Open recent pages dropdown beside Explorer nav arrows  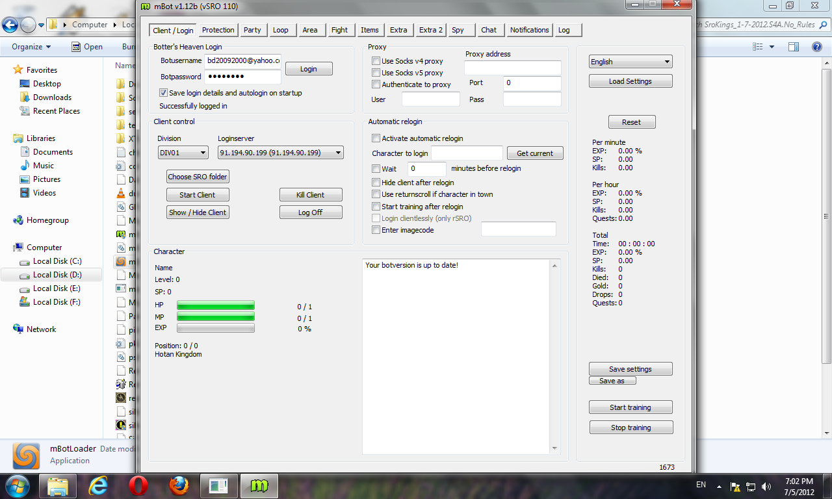[41, 25]
